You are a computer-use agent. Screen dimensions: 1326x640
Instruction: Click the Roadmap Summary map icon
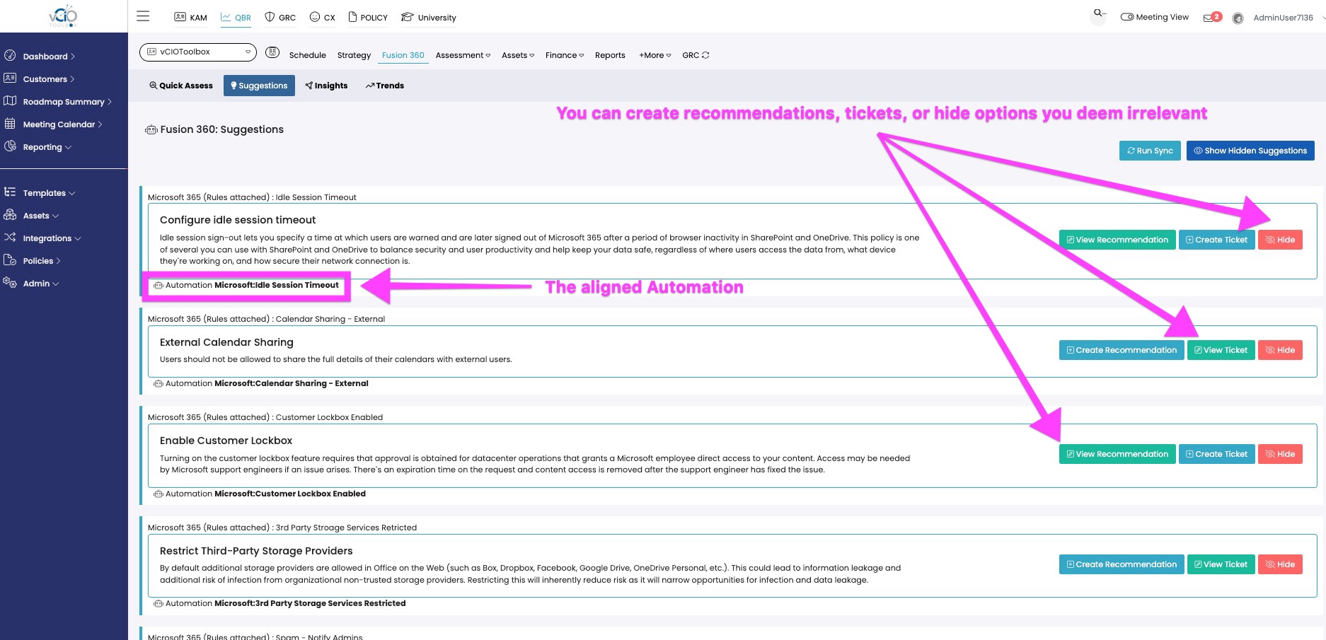point(10,100)
